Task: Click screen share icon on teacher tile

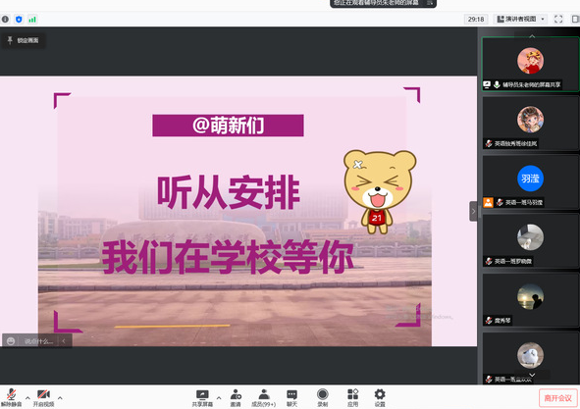Action: click(487, 84)
